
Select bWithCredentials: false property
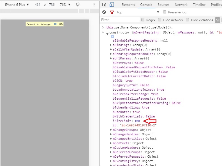[x=134, y=116]
